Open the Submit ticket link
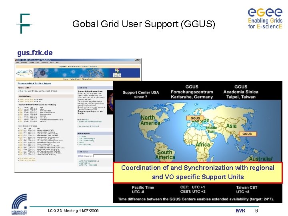Viewport: 288px width, 216px height. pos(75,79)
